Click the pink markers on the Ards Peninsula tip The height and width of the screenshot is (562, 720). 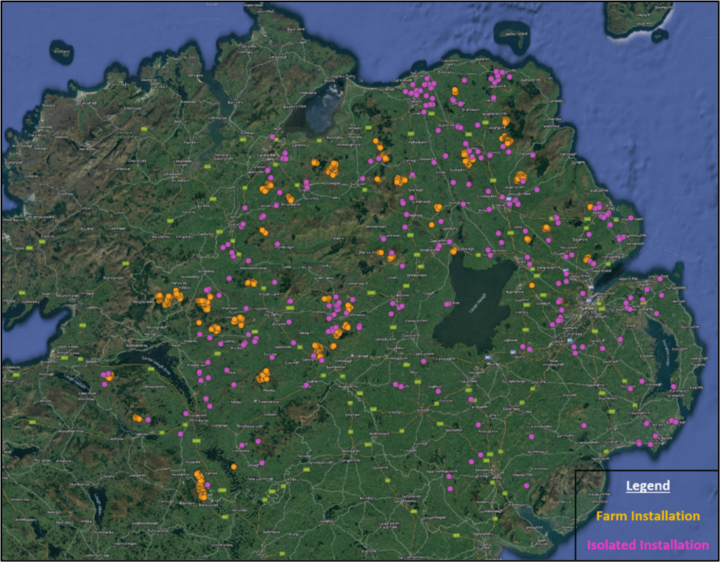point(674,421)
